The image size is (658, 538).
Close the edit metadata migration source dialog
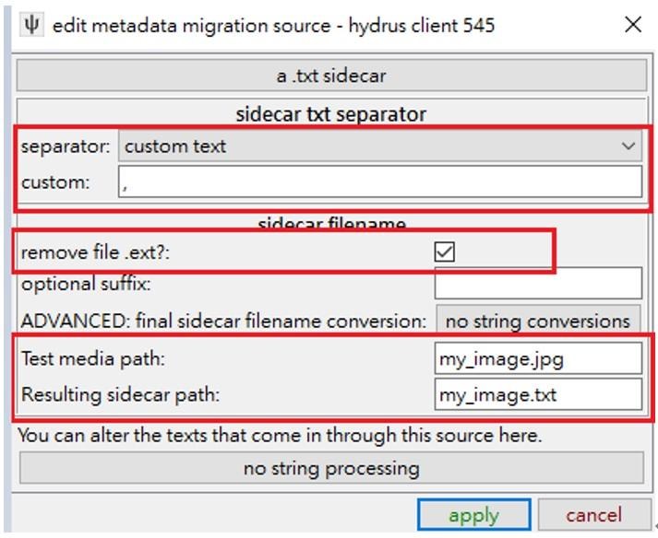click(x=633, y=25)
